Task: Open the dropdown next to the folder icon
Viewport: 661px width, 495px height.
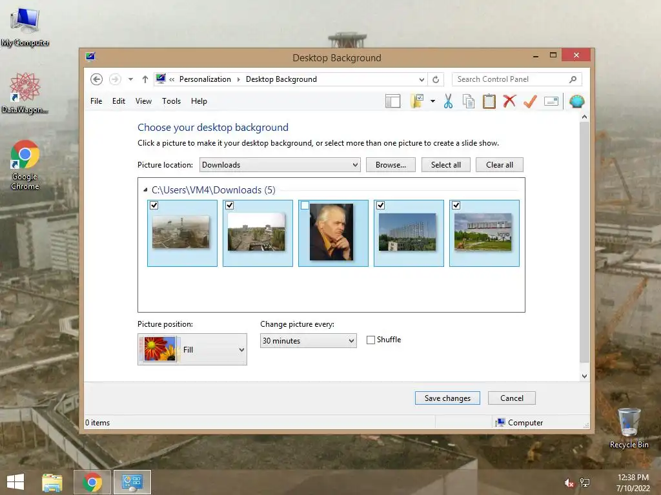Action: point(432,101)
